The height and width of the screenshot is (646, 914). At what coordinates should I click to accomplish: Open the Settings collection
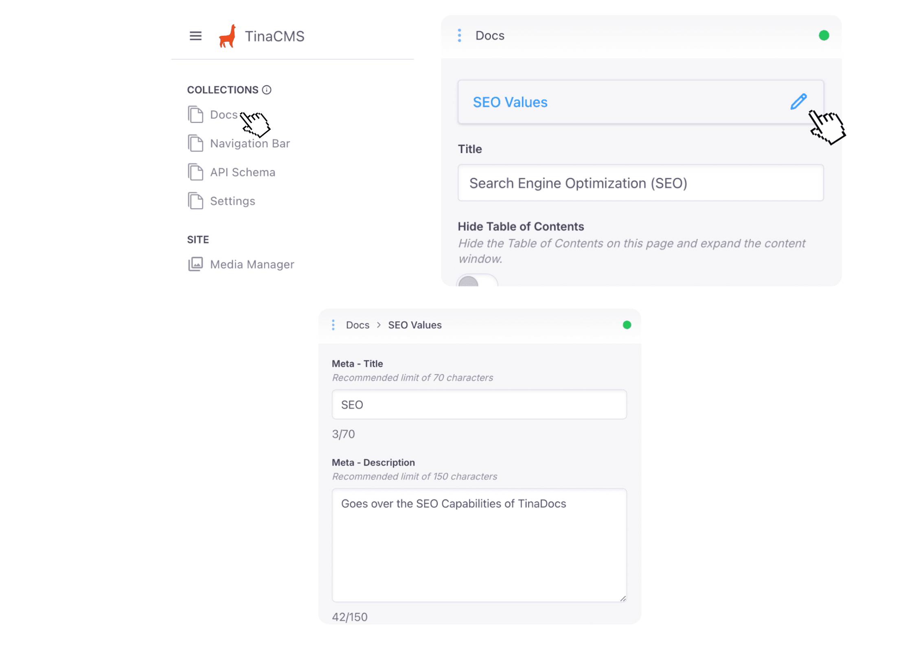(x=232, y=201)
